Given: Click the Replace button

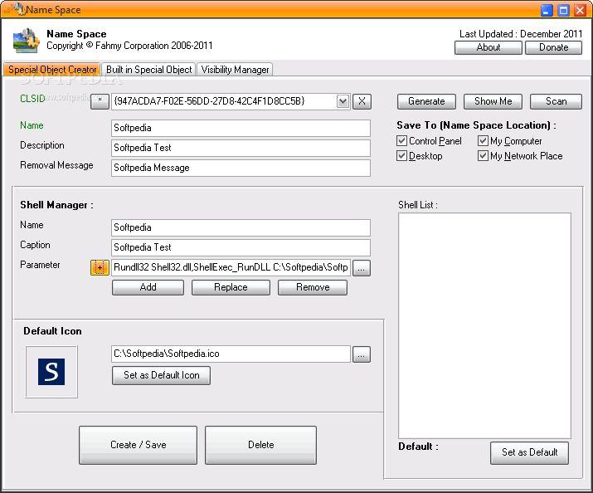Looking at the screenshot, I should click(231, 287).
